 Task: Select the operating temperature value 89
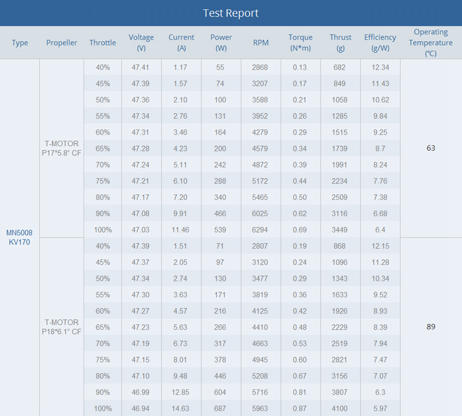(x=431, y=326)
